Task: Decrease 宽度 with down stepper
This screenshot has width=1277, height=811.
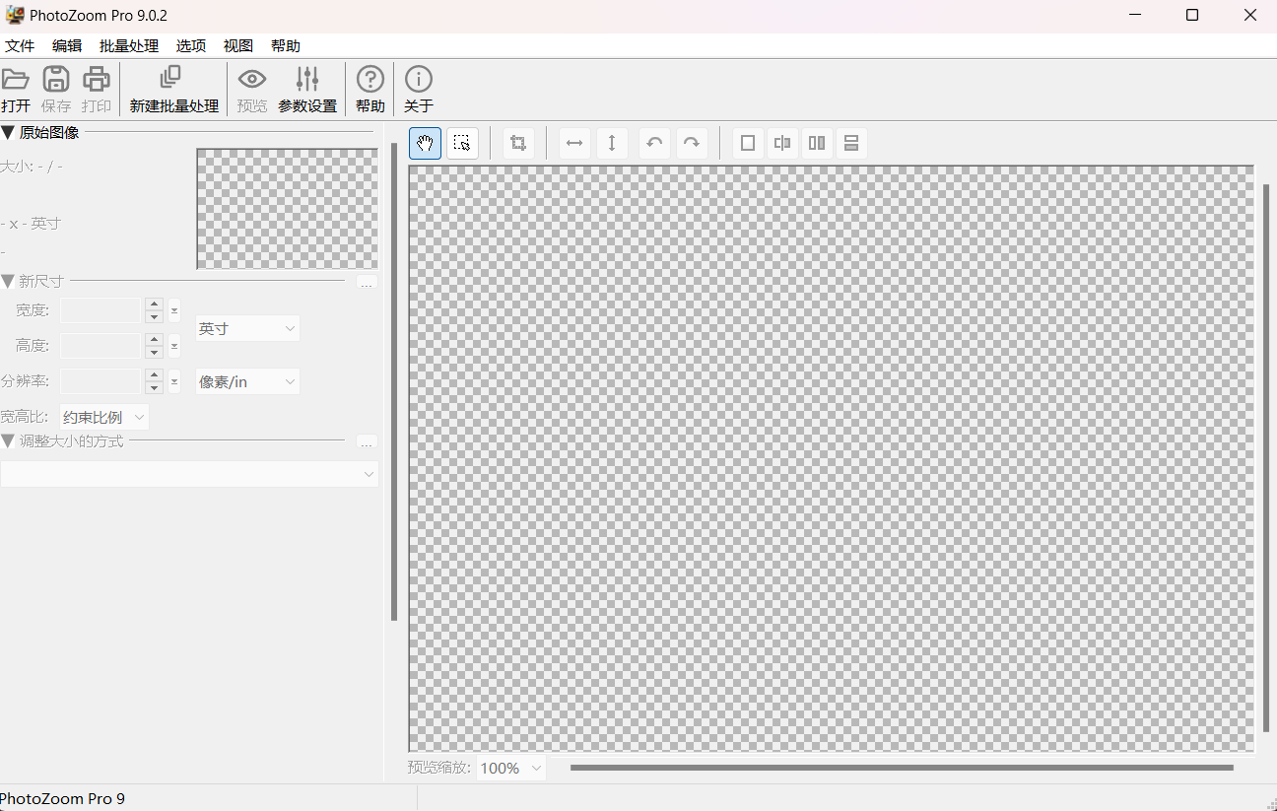Action: coord(154,317)
